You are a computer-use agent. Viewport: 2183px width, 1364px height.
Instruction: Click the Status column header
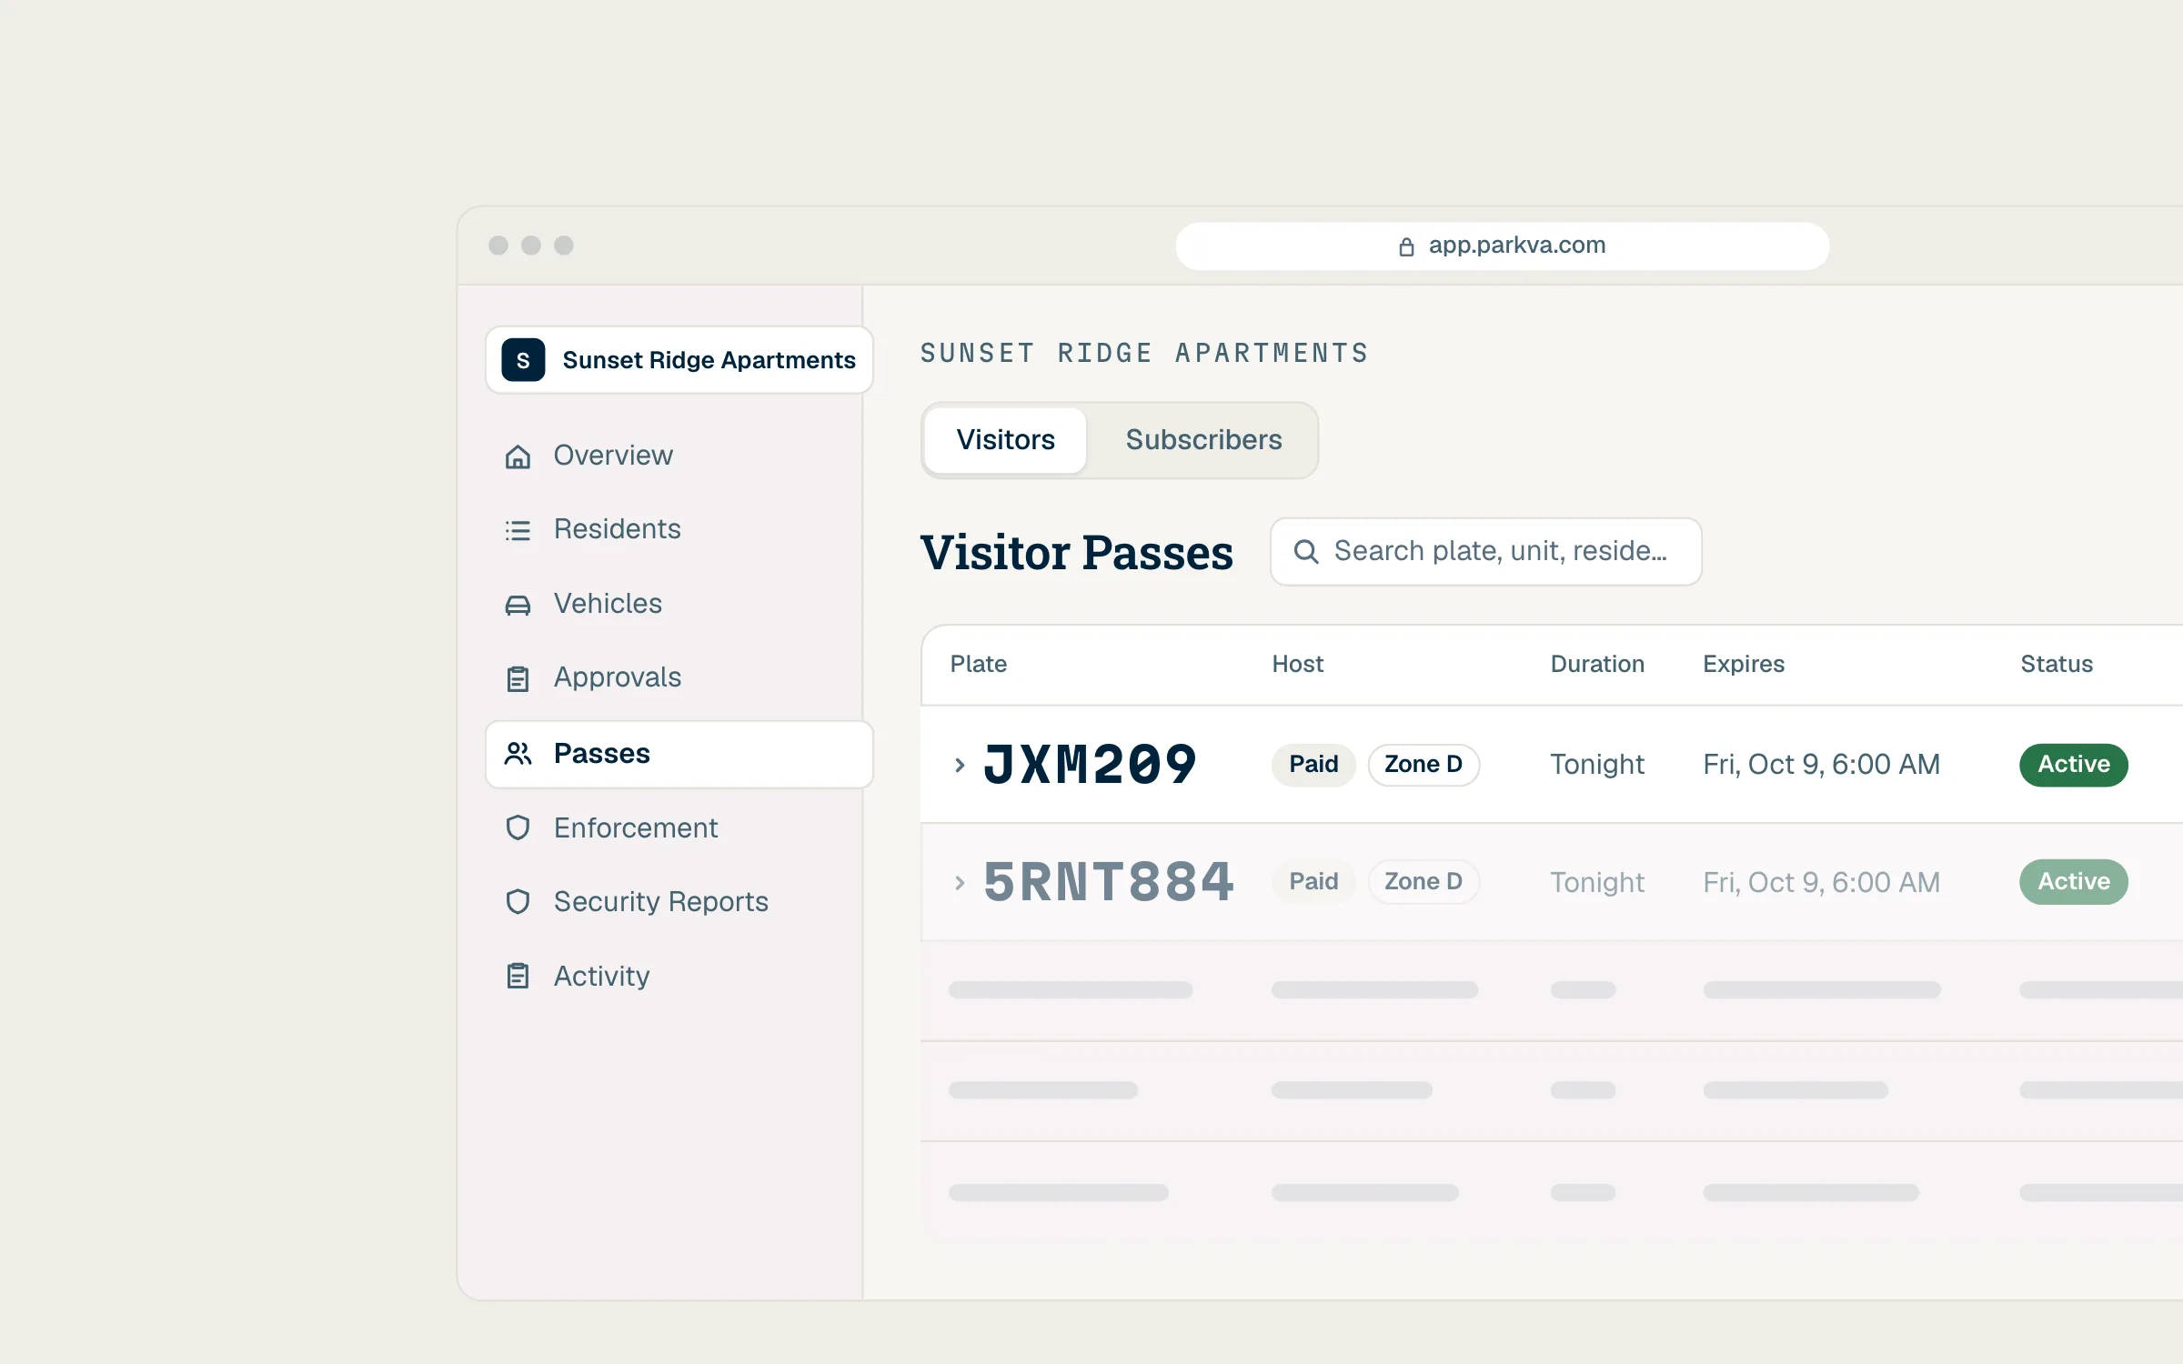coord(2057,665)
